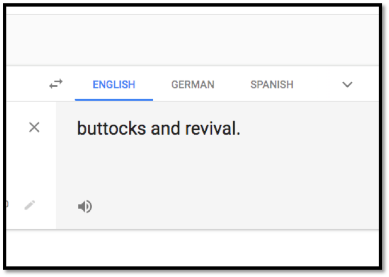The image size is (389, 277).
Task: Swap source and target languages
Action: [56, 84]
